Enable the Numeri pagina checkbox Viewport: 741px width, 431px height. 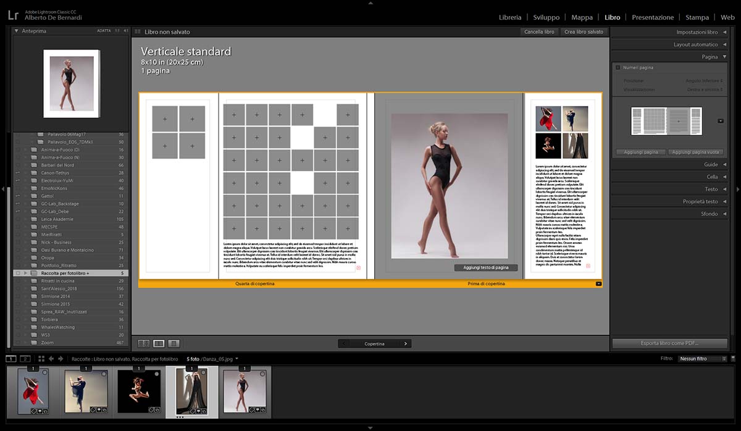click(617, 68)
